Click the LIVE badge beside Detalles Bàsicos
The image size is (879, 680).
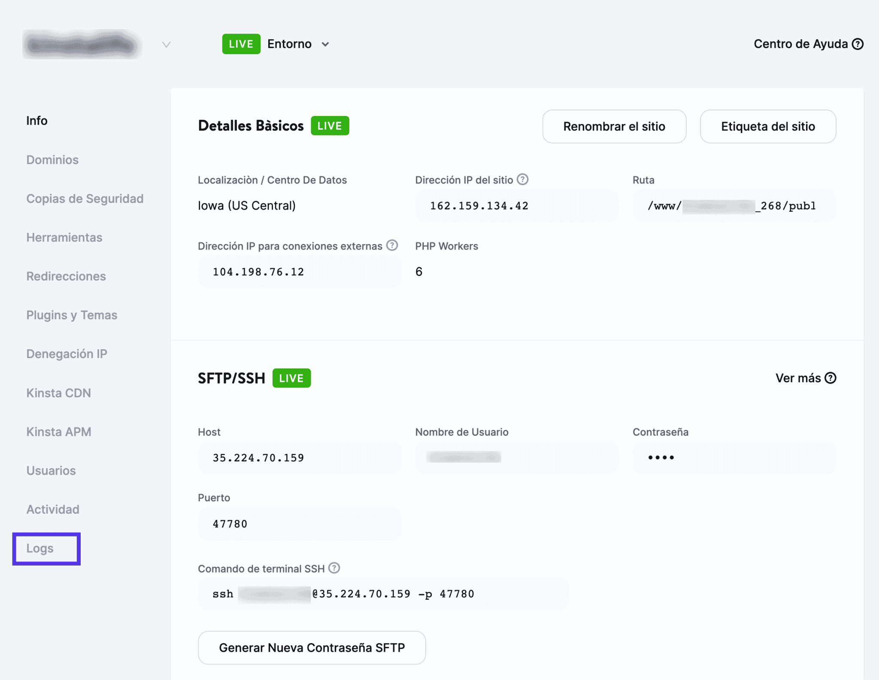(x=330, y=126)
